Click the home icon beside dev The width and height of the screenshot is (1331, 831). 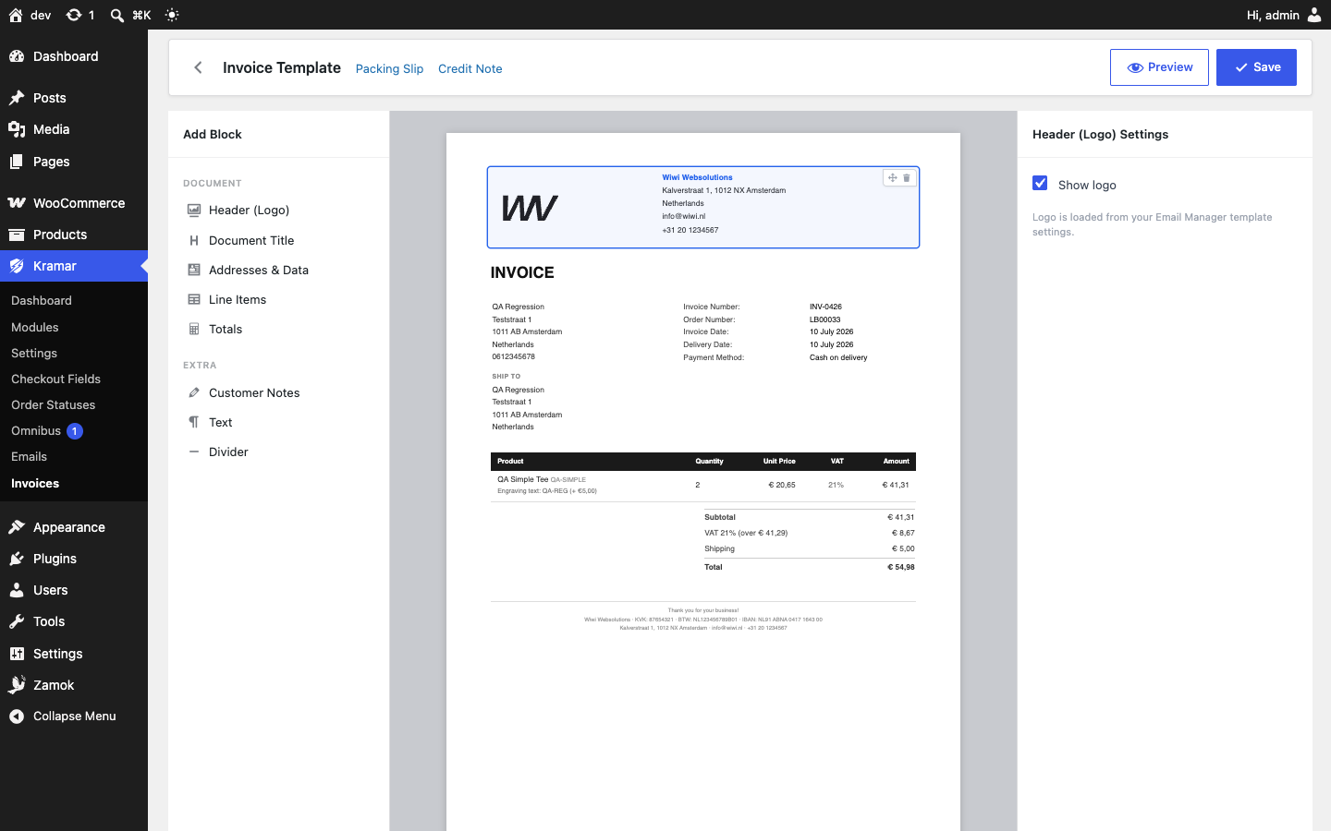16,15
